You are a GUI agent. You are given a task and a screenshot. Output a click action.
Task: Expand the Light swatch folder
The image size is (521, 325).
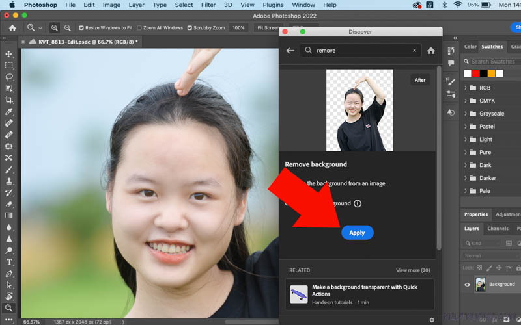click(466, 140)
